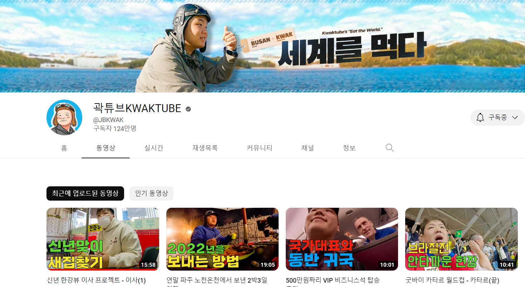Open the 신년맞이 새집찾기 video thumbnail
This screenshot has width=525, height=287.
coord(103,239)
